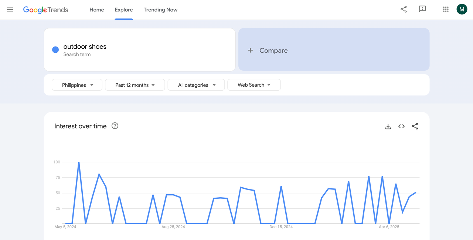
Task: Click the Google Trends logo
Action: coord(45,10)
